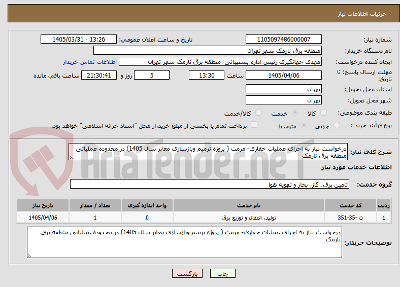400x287 pixels.
Task: Click the row number cell 1
Action: point(384,218)
